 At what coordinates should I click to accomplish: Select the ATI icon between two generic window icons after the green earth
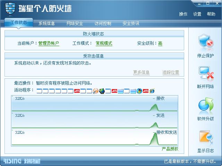click(114, 91)
